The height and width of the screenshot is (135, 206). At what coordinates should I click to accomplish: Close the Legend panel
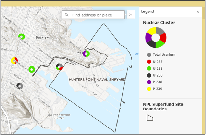198,12
